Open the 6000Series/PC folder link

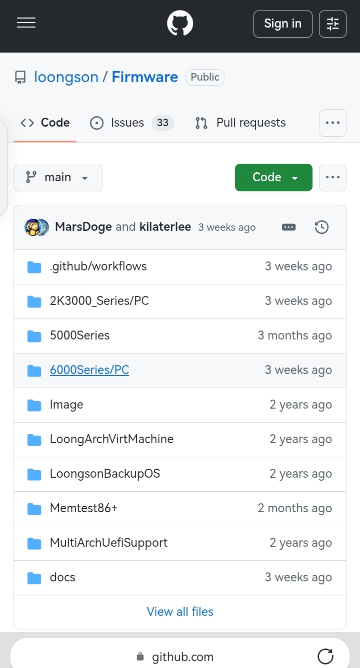click(89, 370)
